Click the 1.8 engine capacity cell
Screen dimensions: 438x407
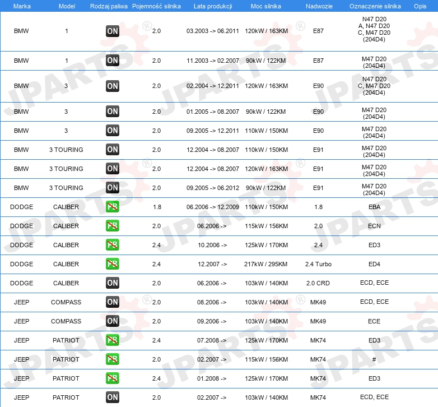click(157, 207)
